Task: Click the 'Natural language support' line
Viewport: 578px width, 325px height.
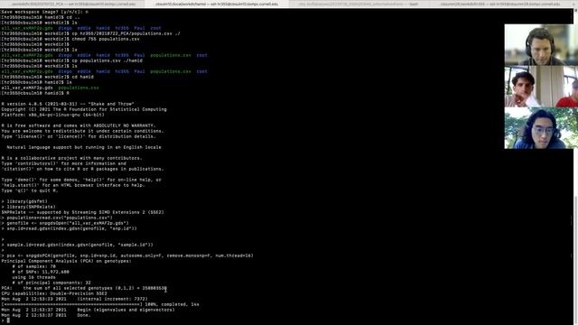Action: (x=84, y=147)
